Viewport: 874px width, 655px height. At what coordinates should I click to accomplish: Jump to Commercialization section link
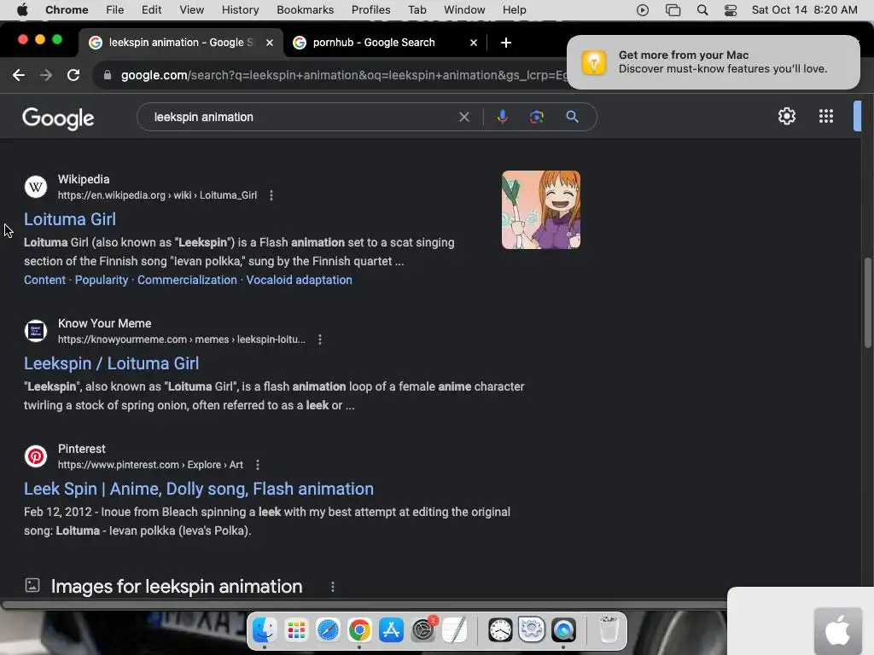point(187,280)
